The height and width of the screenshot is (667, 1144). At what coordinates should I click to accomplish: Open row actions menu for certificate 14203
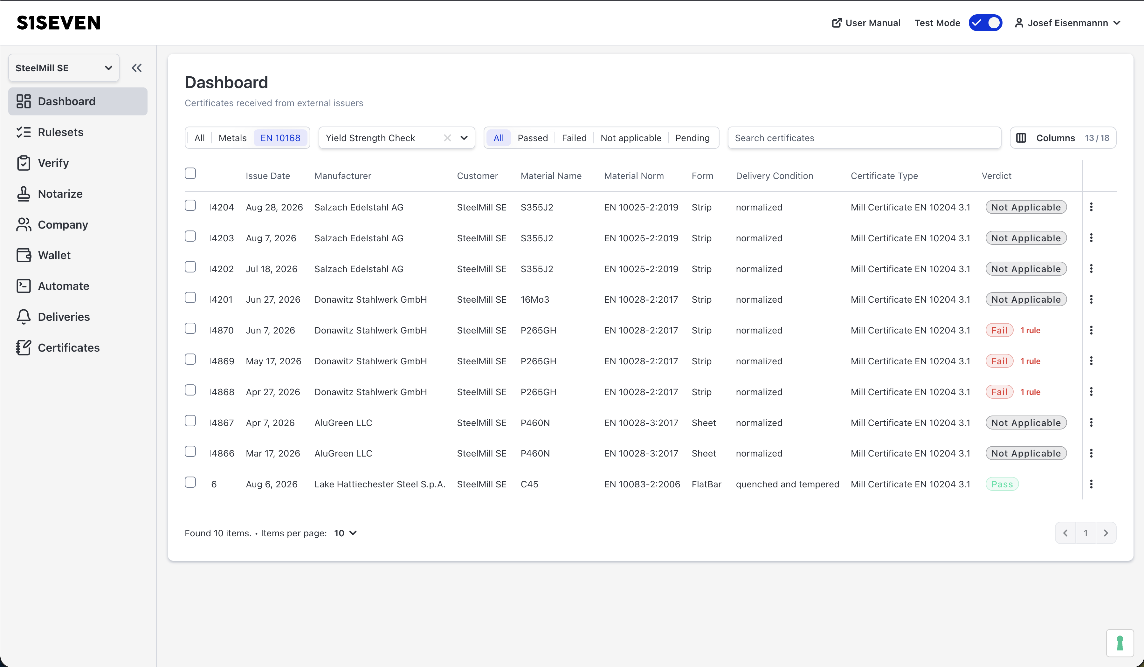1091,238
